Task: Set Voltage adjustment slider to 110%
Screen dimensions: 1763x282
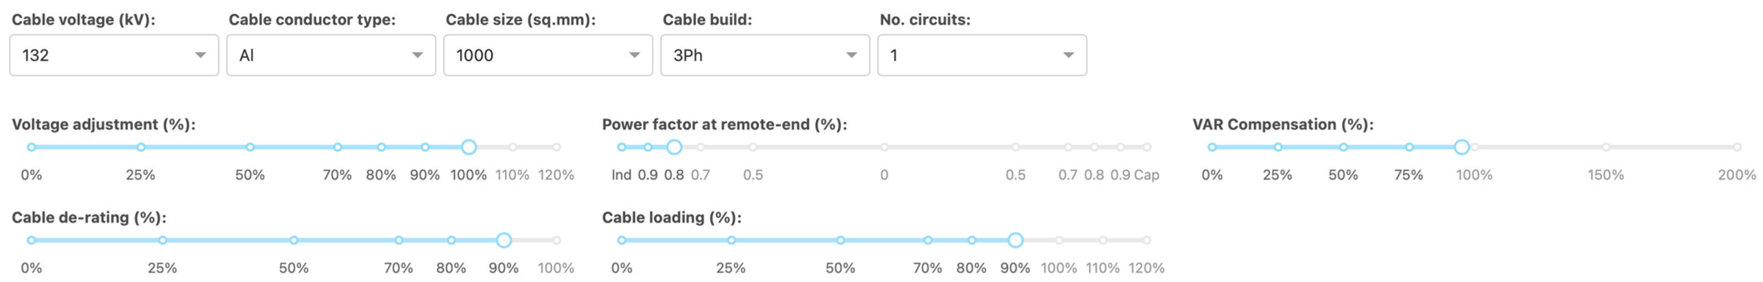Action: (x=513, y=147)
